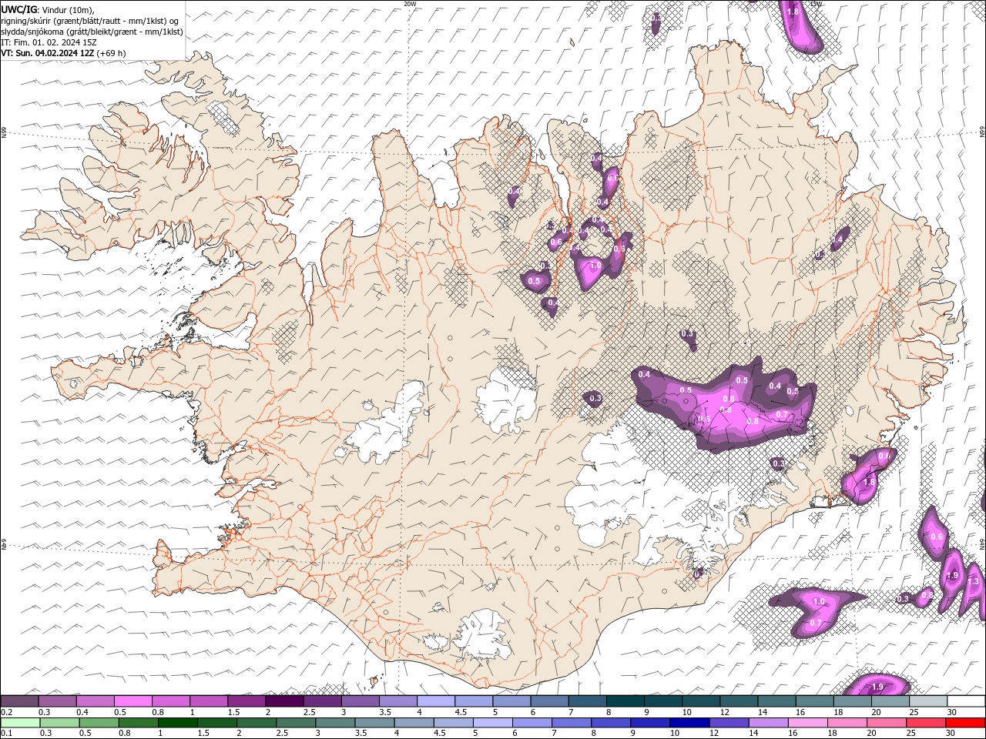The image size is (986, 739).
Task: Click the '0.3' value in the small purple patch beside the central glacier
Action: tap(595, 398)
